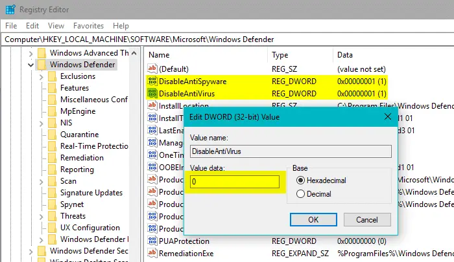This screenshot has width=454, height=262.
Task: Select the Real-Time Protectio... tree item
Action: pyautogui.click(x=94, y=146)
